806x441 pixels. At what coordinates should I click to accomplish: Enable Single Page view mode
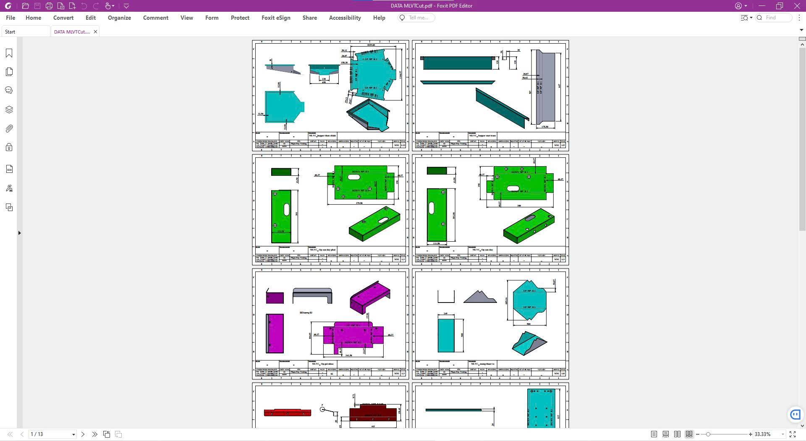point(654,434)
